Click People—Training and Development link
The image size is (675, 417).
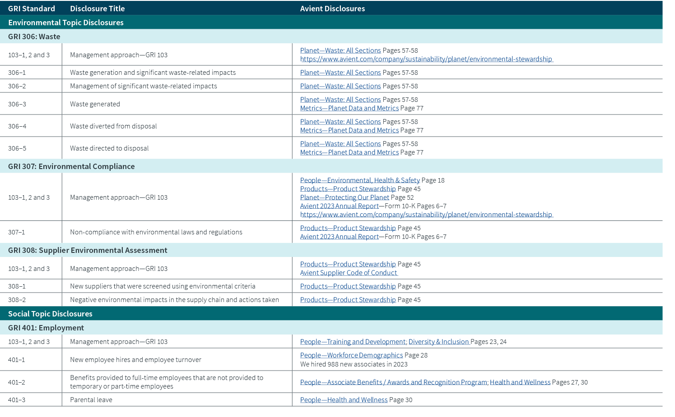pos(353,341)
